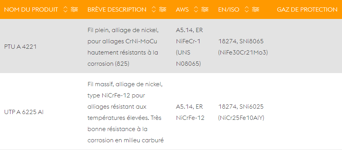Open the Brève description filter sliders icon
Screen dimensions: 342x150
click(x=163, y=9)
